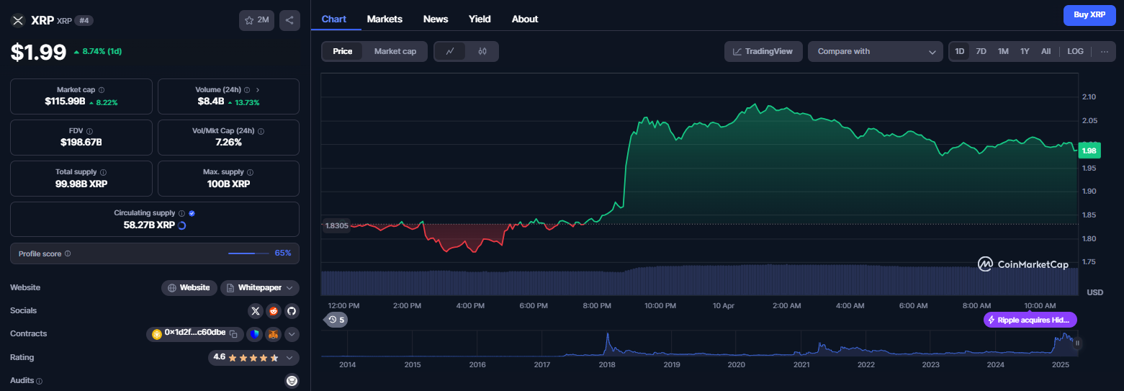This screenshot has width=1124, height=391.
Task: Click the 58.27B XRP circulating supply value
Action: click(x=149, y=225)
